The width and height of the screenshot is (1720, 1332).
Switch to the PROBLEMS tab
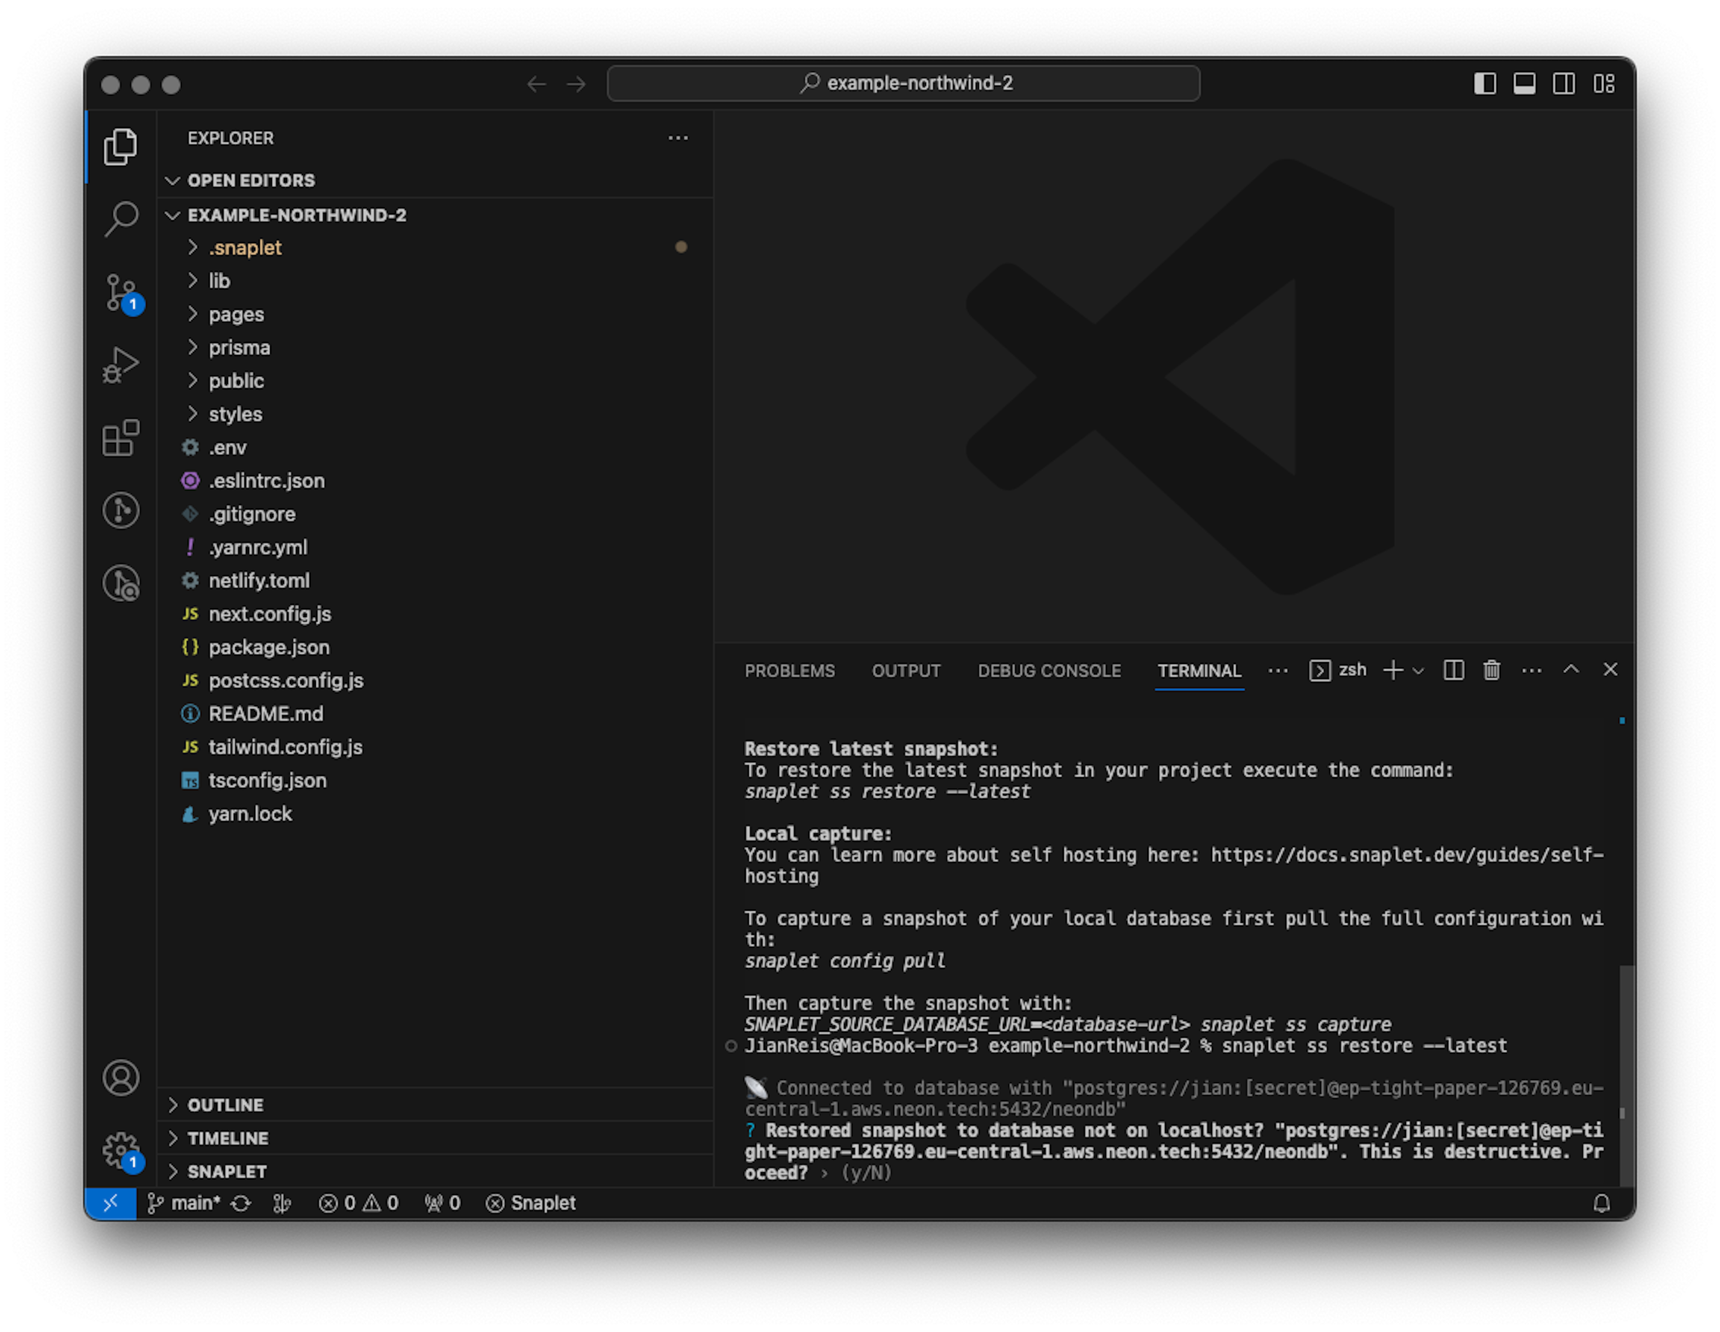point(789,671)
